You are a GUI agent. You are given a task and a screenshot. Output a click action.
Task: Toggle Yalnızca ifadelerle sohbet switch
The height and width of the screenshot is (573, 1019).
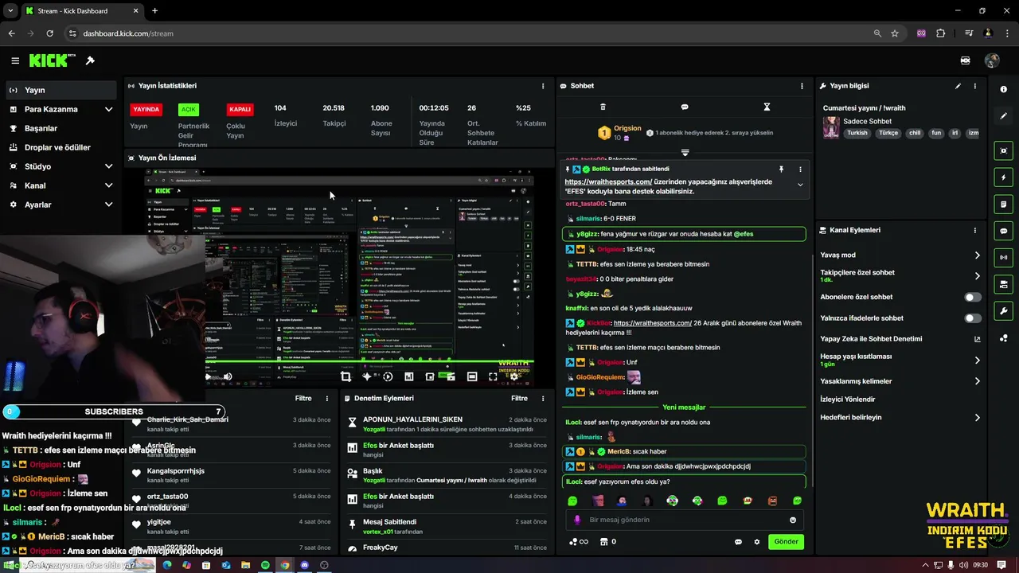point(973,318)
